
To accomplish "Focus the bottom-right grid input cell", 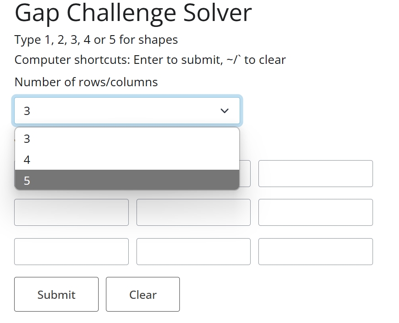I will tap(315, 251).
